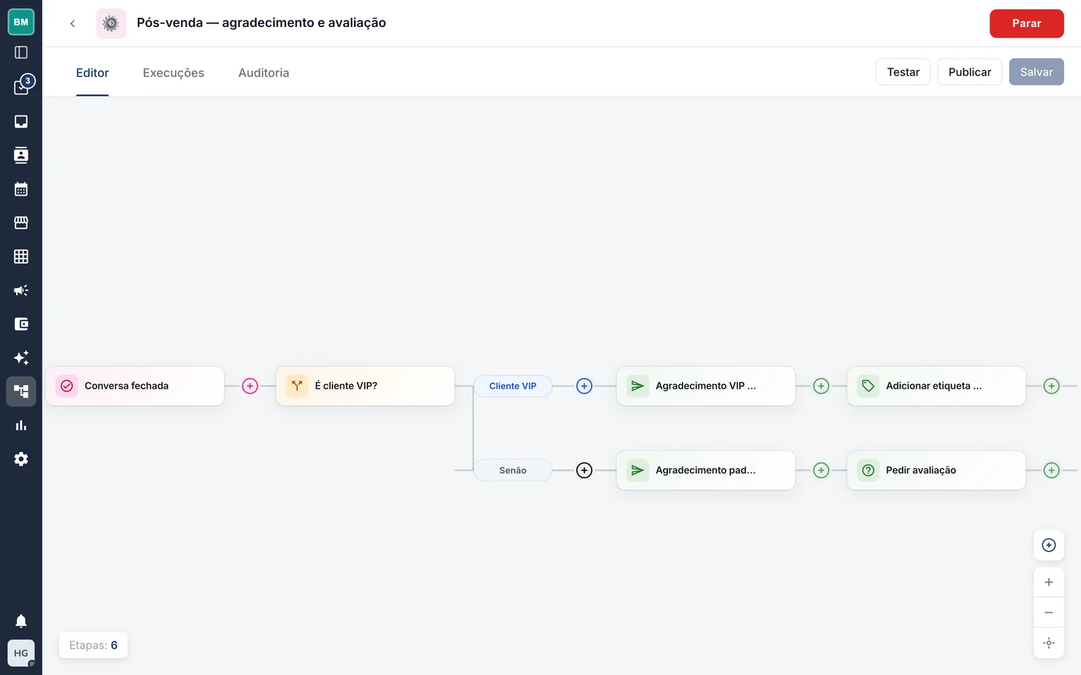Click the Salvar button

click(x=1036, y=72)
